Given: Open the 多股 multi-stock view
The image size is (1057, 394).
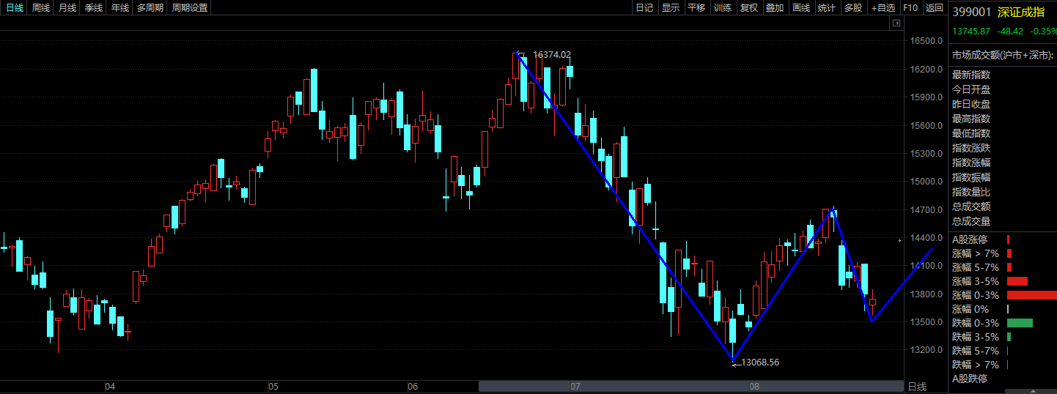Looking at the screenshot, I should [x=853, y=7].
